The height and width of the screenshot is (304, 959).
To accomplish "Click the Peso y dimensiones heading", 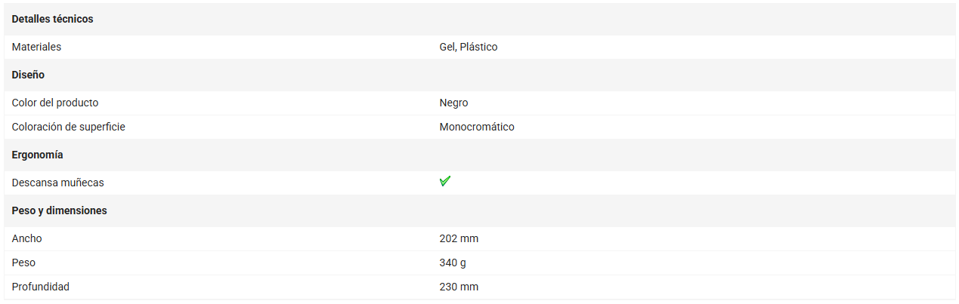I will 60,210.
